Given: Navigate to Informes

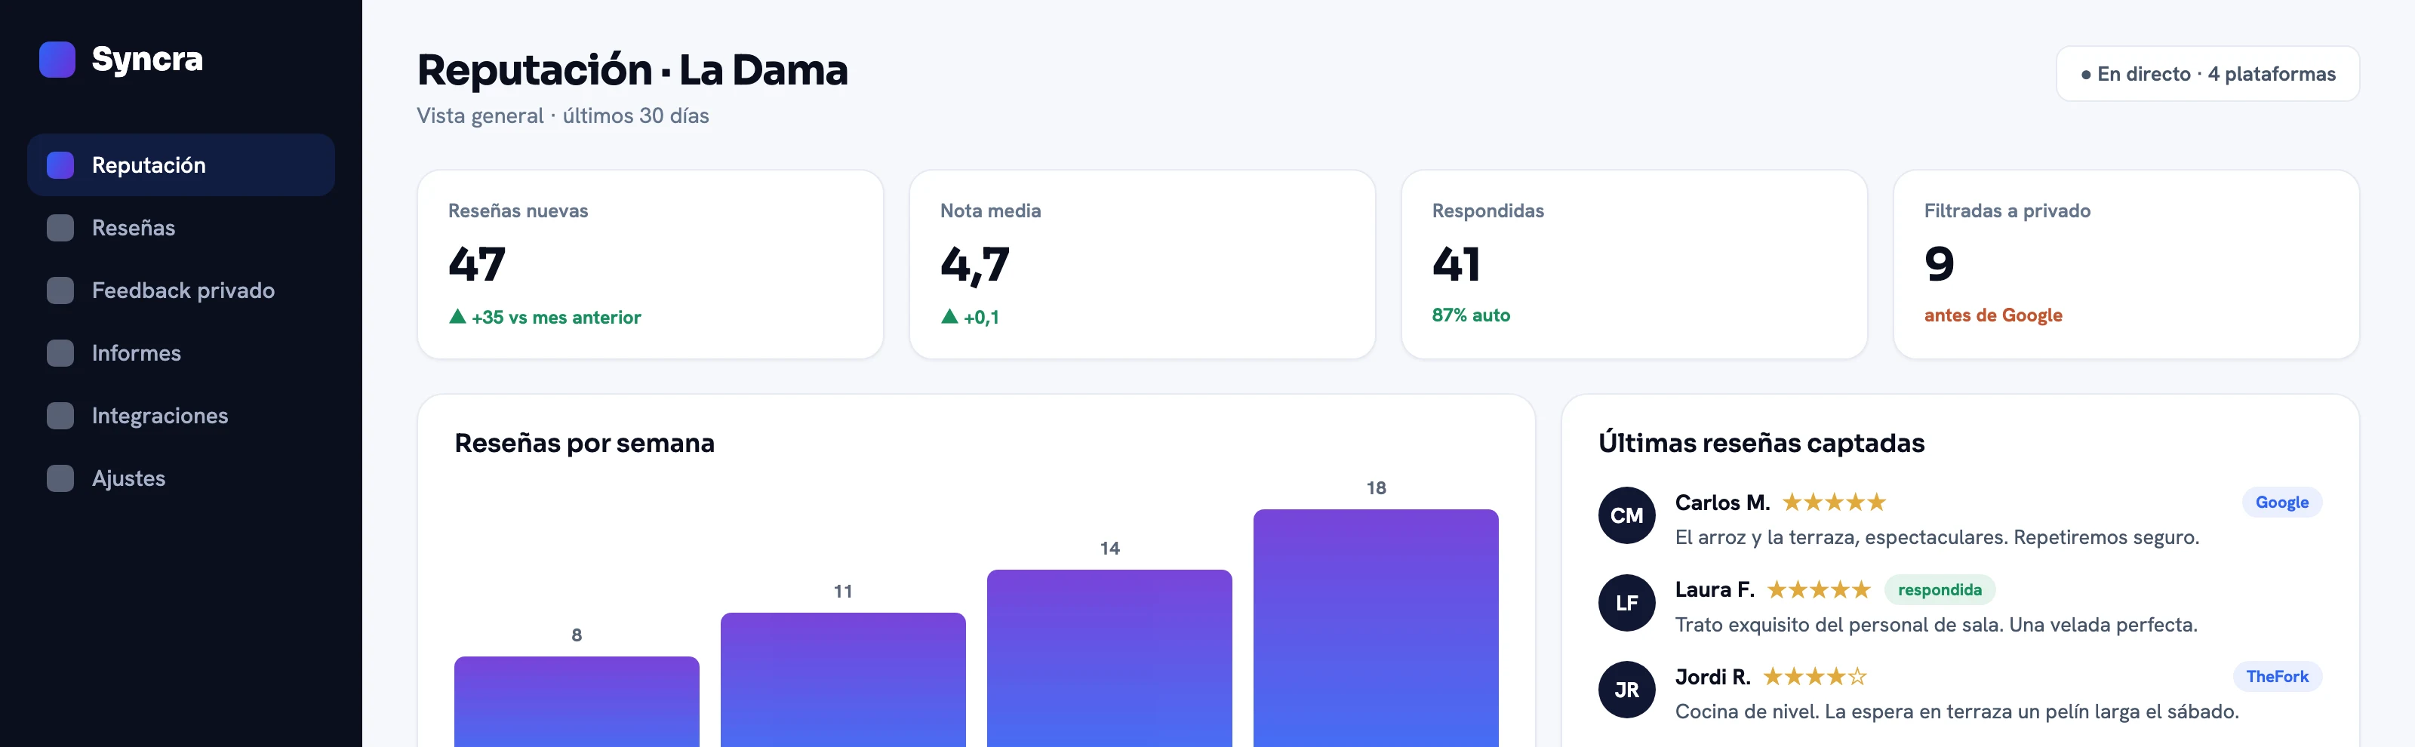Looking at the screenshot, I should pyautogui.click(x=181, y=353).
